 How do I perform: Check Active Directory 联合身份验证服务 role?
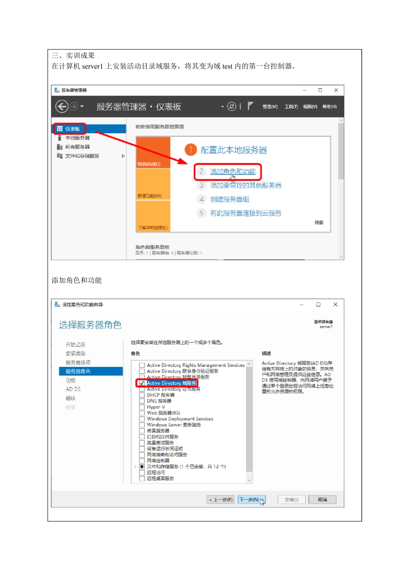142,371
